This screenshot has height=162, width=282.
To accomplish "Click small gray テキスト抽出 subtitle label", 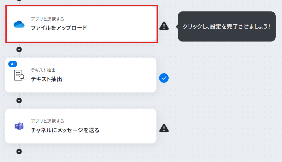I will point(43,70).
